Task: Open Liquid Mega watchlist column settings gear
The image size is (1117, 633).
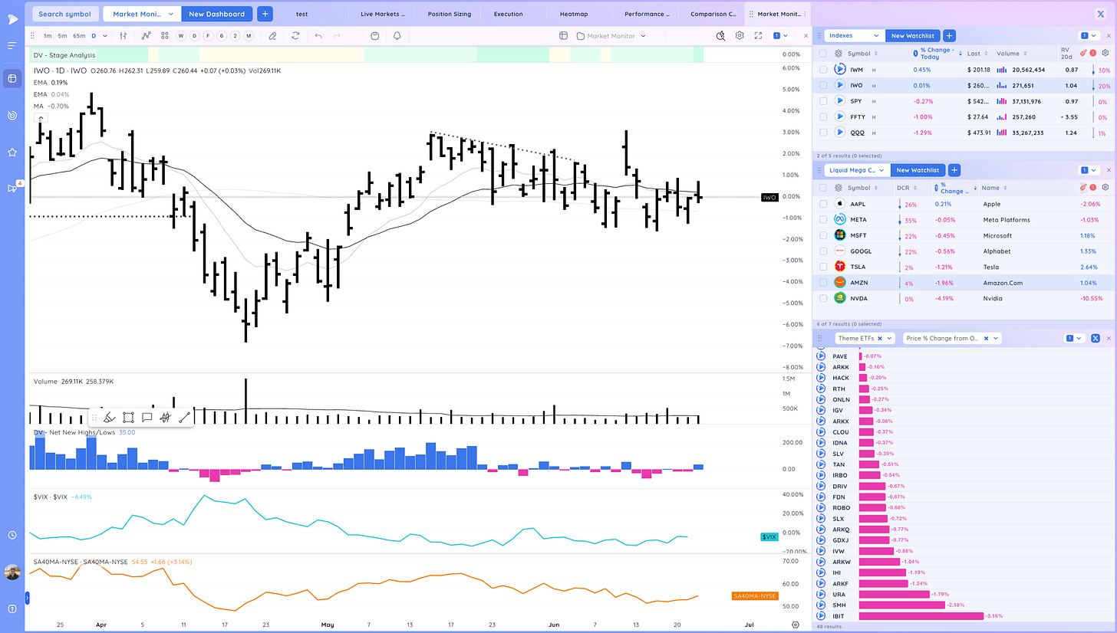Action: (x=1105, y=187)
